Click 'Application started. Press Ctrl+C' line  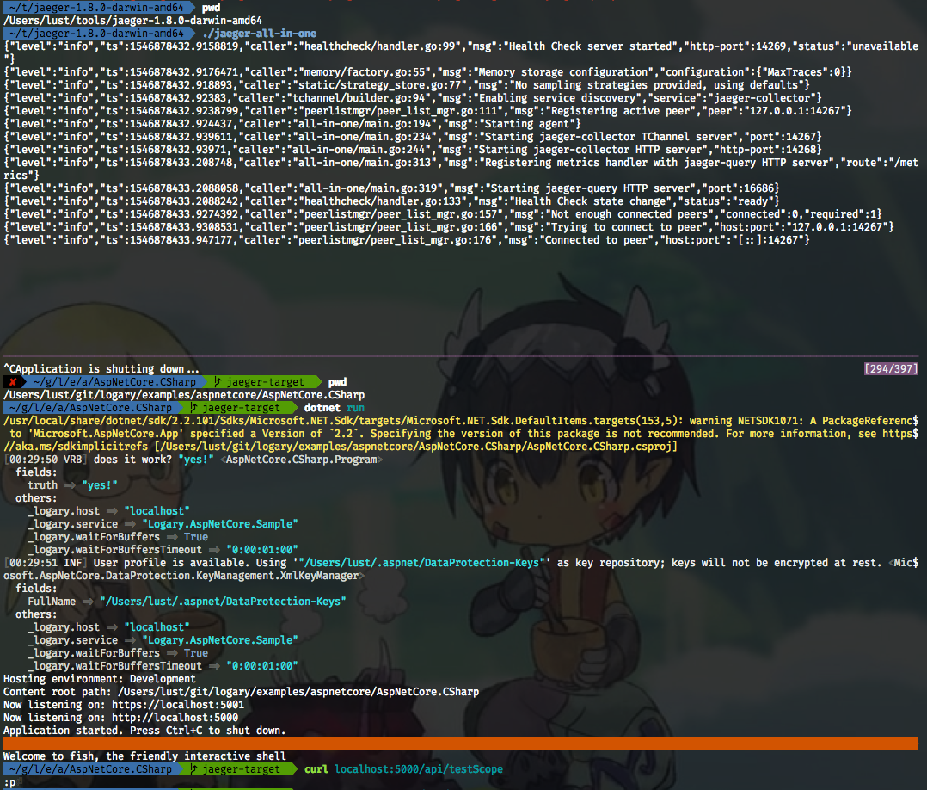144,731
